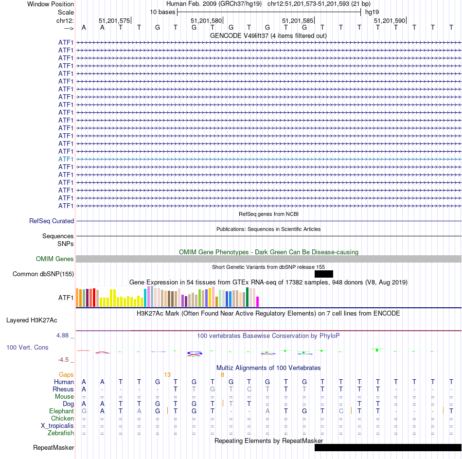Click the orange gap count 13
Image resolution: width=462 pixels, height=459 pixels.
167,375
